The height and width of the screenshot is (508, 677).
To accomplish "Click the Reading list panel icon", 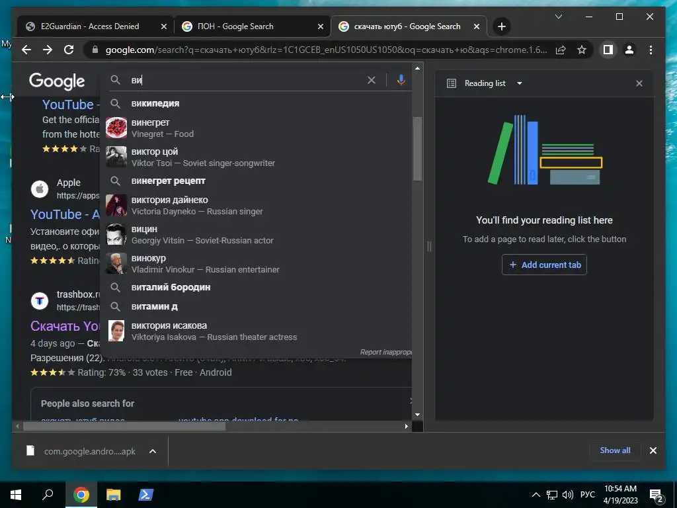I will click(451, 83).
